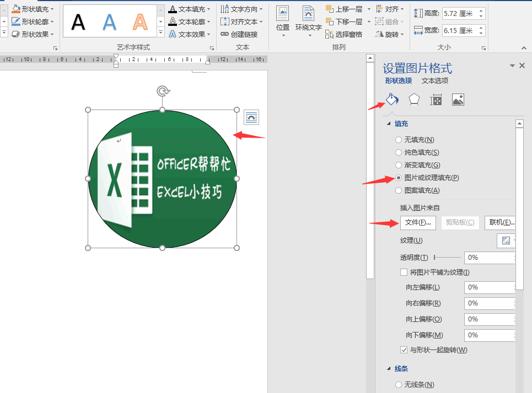The height and width of the screenshot is (393, 532).
Task: Click the 文件(F)... insert picture button
Action: tap(418, 222)
